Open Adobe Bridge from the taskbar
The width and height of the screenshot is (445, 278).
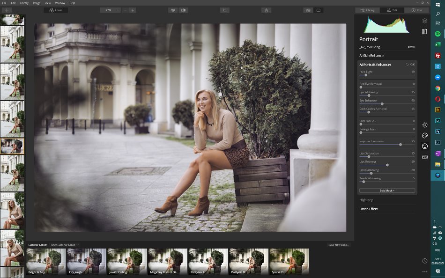tap(438, 110)
